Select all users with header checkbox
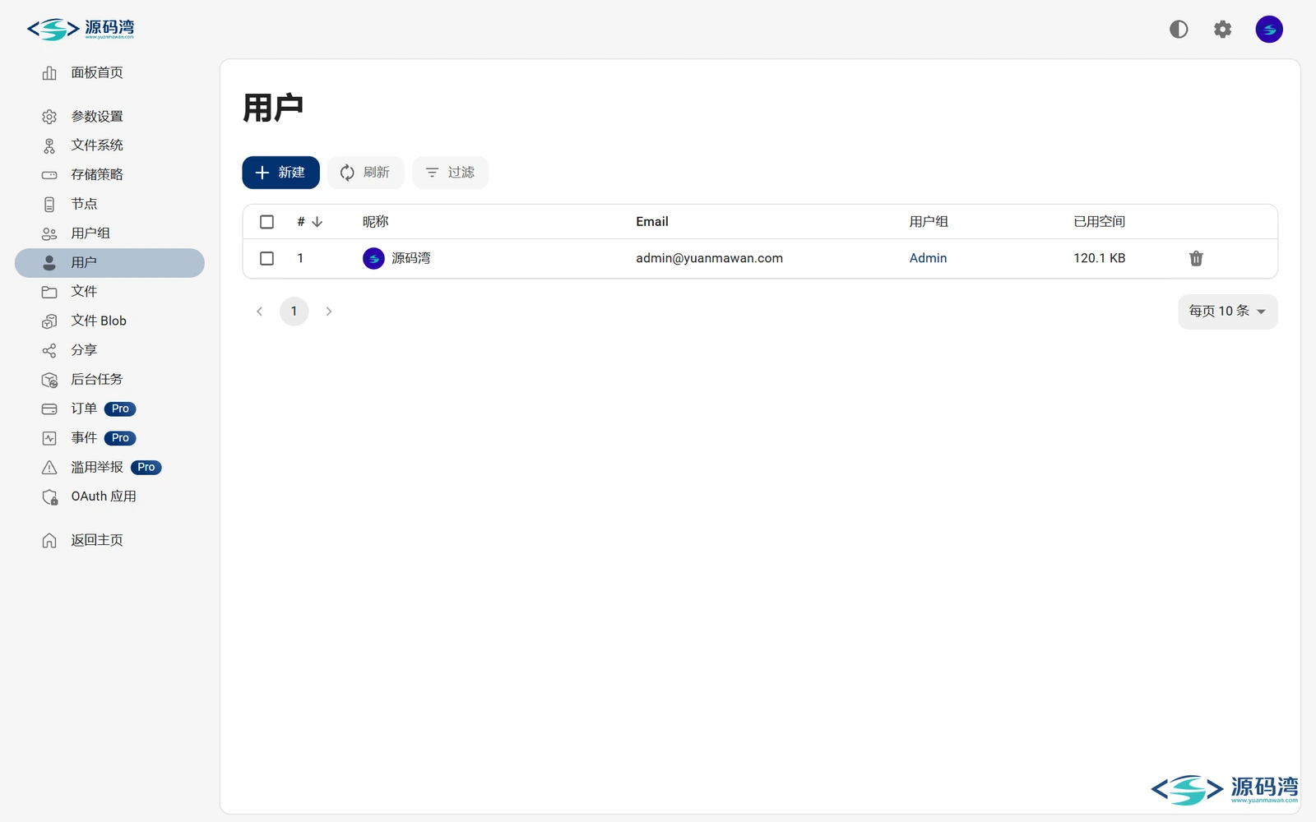Image resolution: width=1316 pixels, height=822 pixels. click(266, 222)
